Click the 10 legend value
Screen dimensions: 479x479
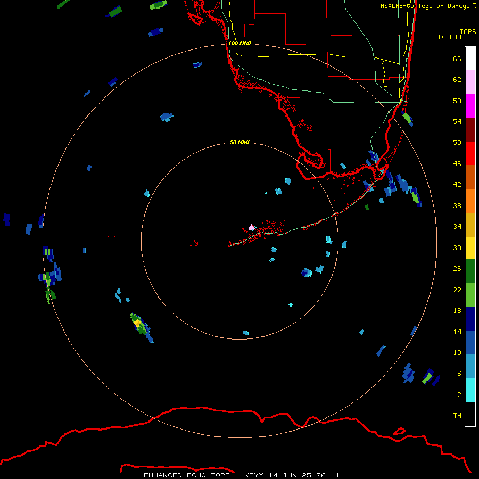coord(457,352)
